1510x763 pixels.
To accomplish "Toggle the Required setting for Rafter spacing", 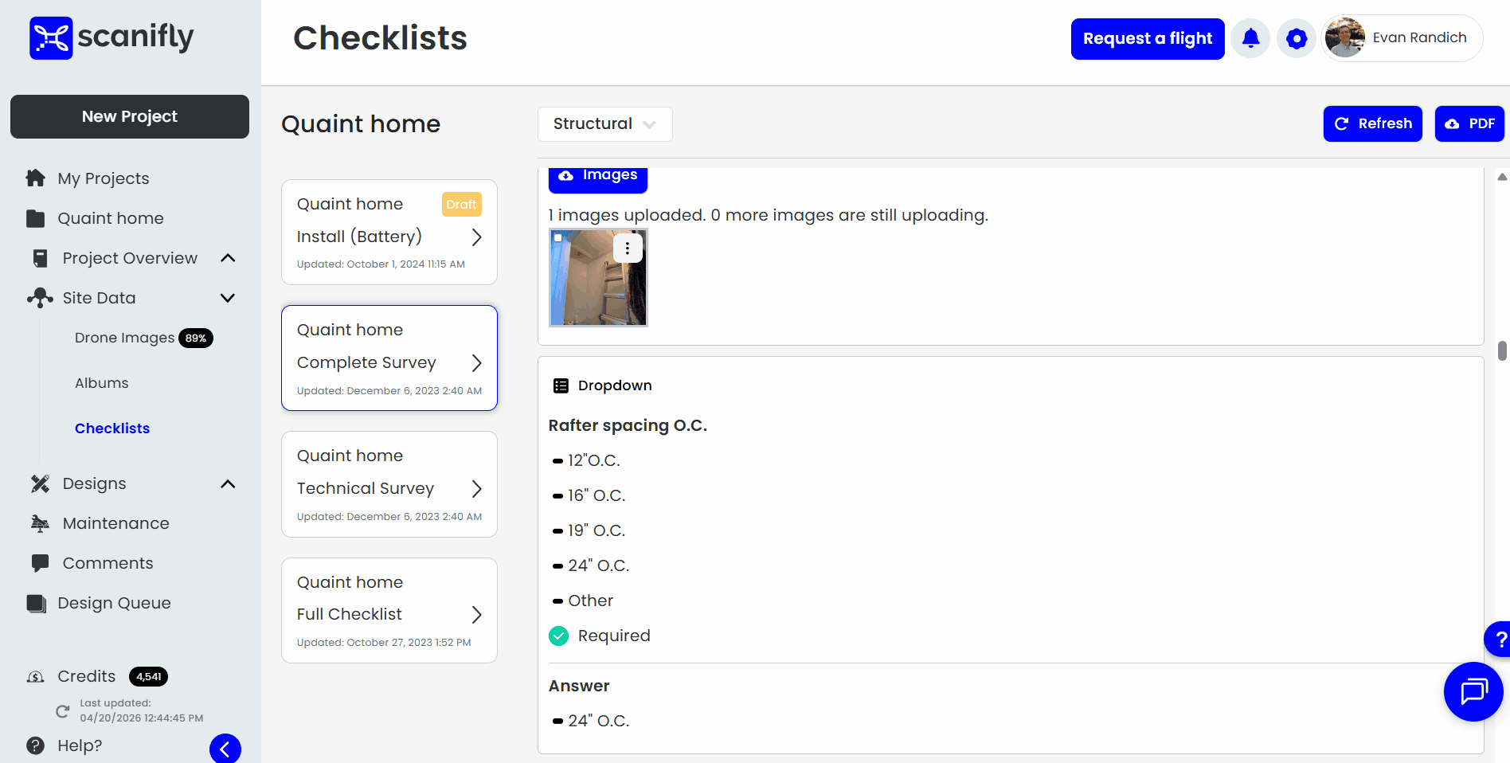I will coord(558,636).
